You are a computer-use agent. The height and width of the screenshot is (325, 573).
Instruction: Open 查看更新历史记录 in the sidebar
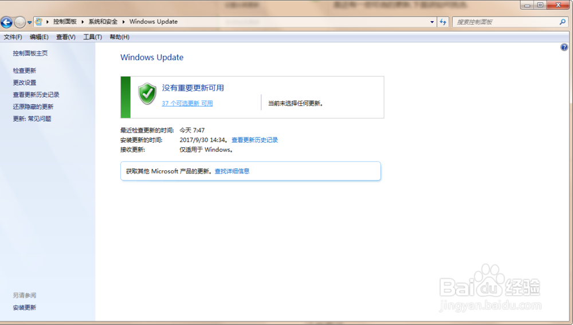(36, 95)
